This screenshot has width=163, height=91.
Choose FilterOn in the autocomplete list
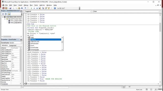tap(45, 39)
